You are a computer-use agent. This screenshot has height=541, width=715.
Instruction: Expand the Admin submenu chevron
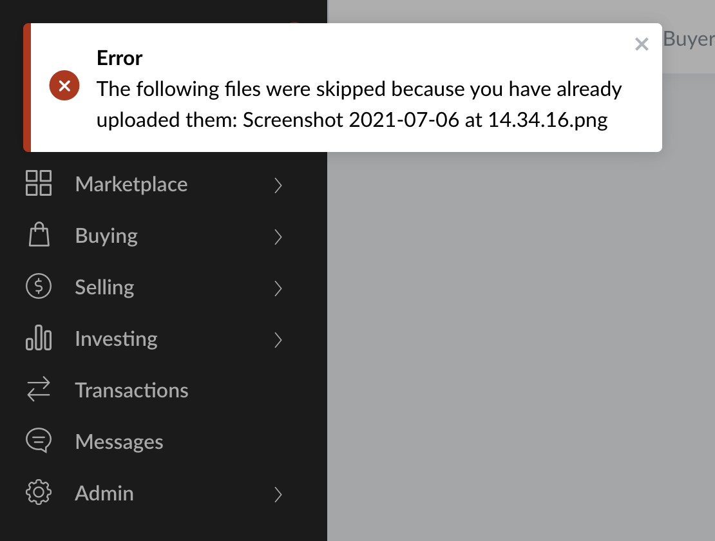(278, 494)
